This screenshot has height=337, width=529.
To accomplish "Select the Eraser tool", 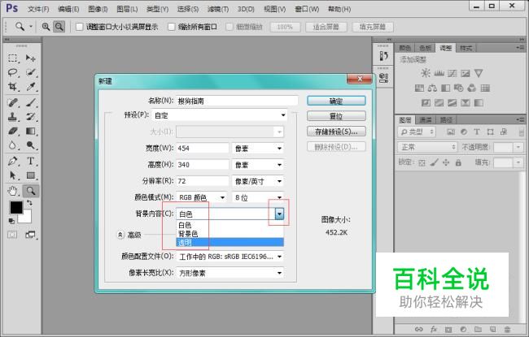I will (x=13, y=131).
